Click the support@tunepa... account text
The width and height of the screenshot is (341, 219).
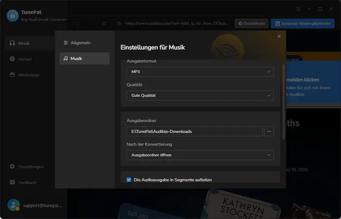[x=42, y=205]
